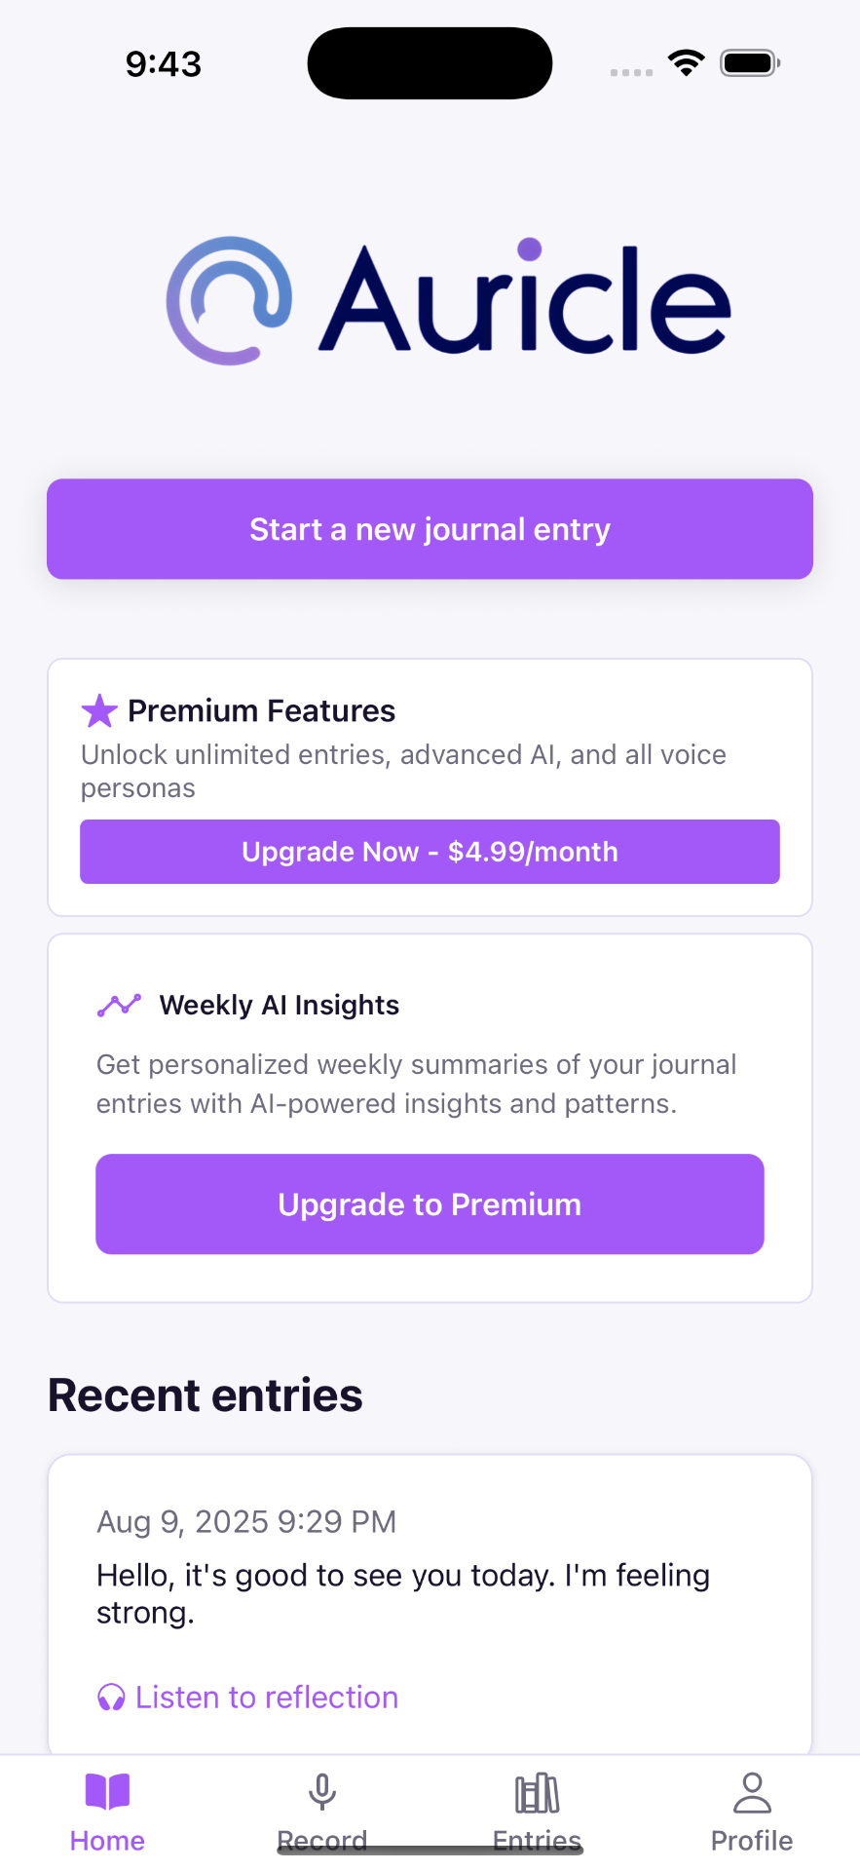Go to the Profile tab label
The image size is (860, 1871).
click(x=752, y=1841)
